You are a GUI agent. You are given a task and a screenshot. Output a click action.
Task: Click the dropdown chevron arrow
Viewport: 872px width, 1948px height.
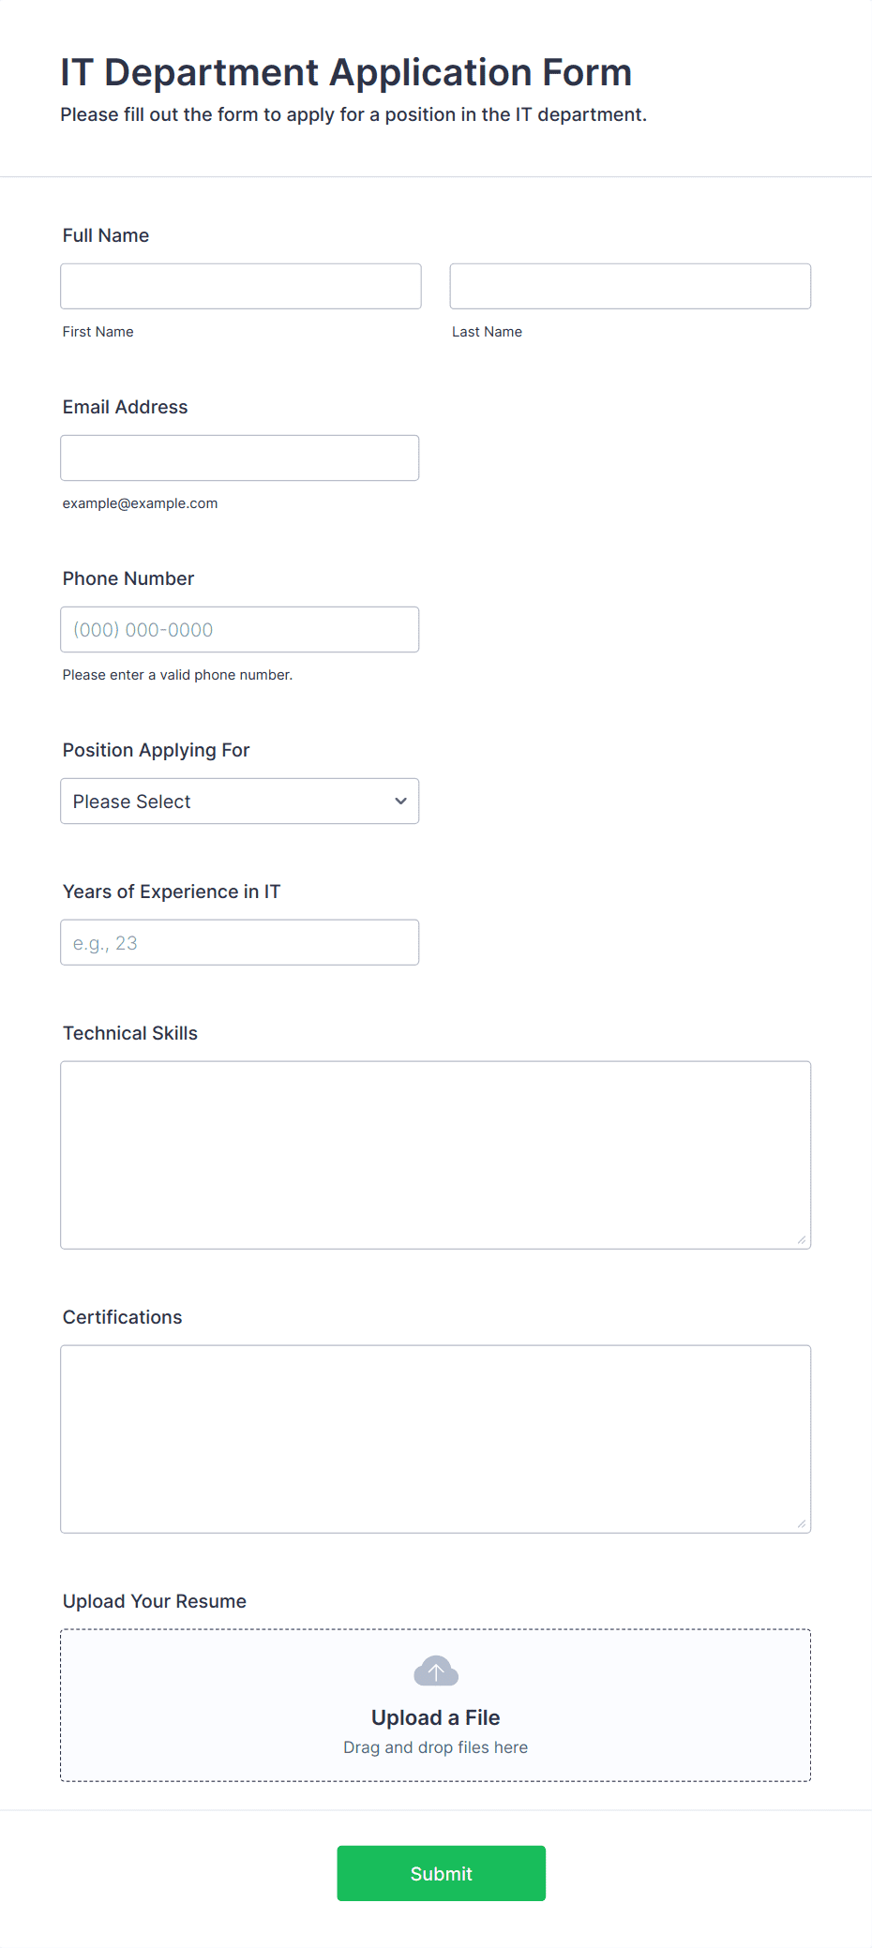401,801
